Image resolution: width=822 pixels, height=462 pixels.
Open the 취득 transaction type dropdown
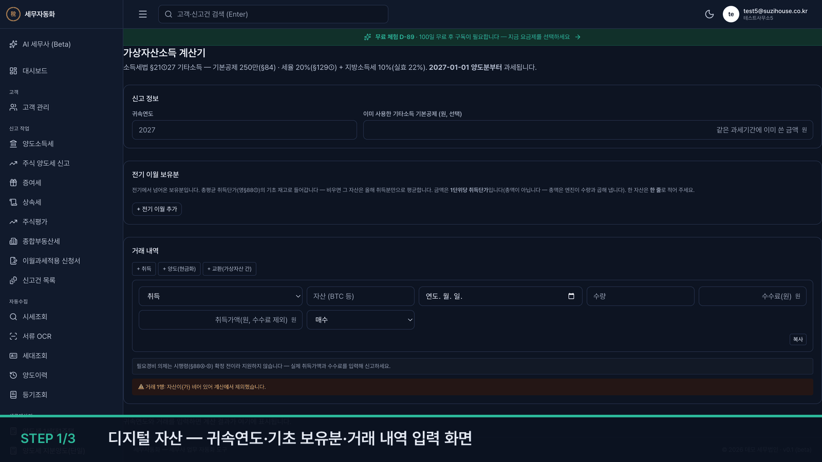coord(220,296)
